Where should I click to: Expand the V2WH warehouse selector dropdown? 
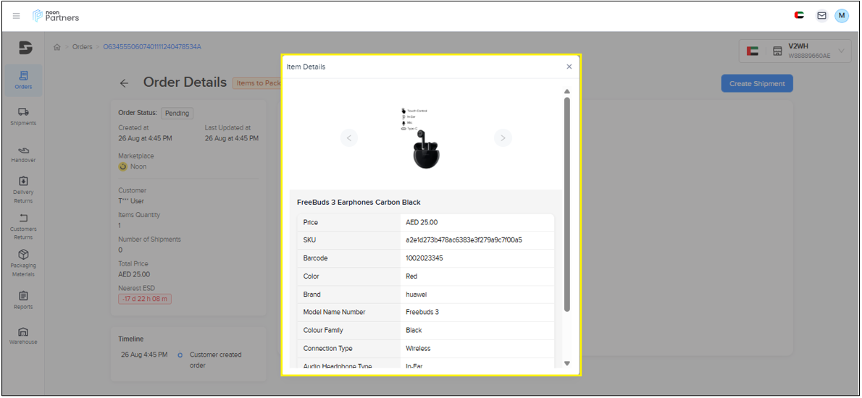(x=795, y=51)
